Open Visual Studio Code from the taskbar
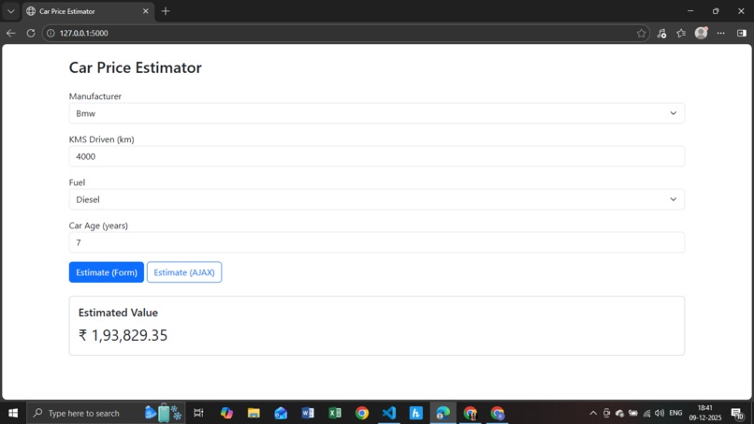 click(x=389, y=413)
